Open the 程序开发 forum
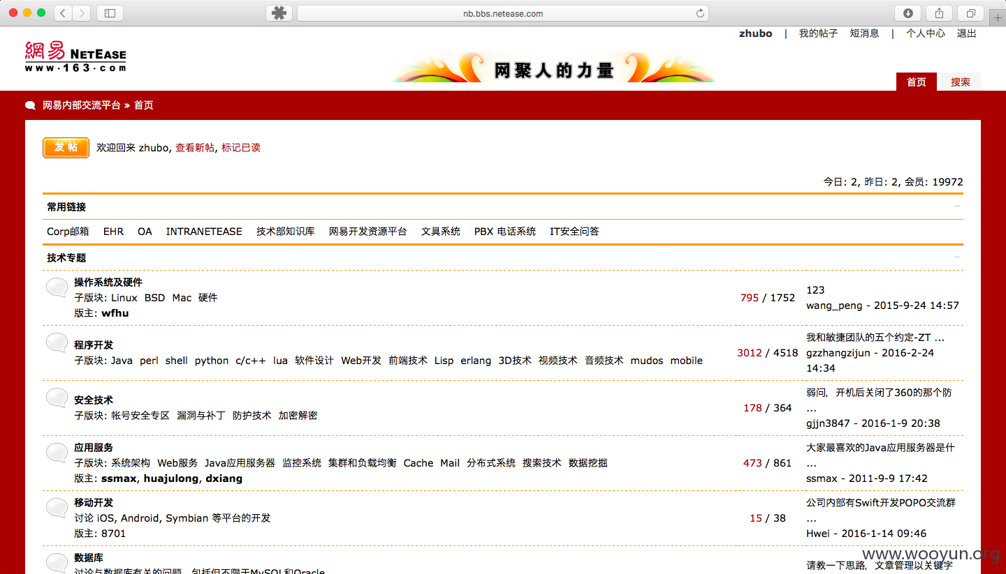This screenshot has width=1006, height=574. click(94, 345)
